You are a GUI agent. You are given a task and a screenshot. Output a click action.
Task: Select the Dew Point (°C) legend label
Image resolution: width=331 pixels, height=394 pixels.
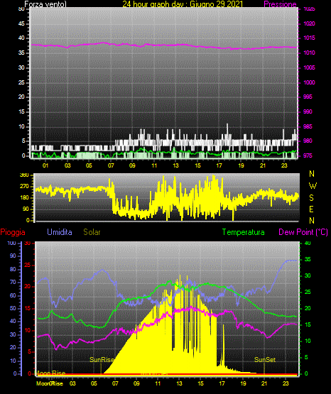303,232
